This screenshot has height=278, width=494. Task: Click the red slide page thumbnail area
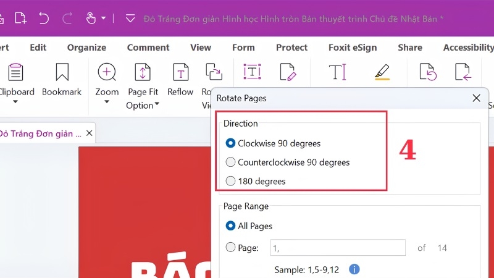145,212
